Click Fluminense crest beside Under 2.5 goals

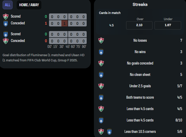click(101, 86)
